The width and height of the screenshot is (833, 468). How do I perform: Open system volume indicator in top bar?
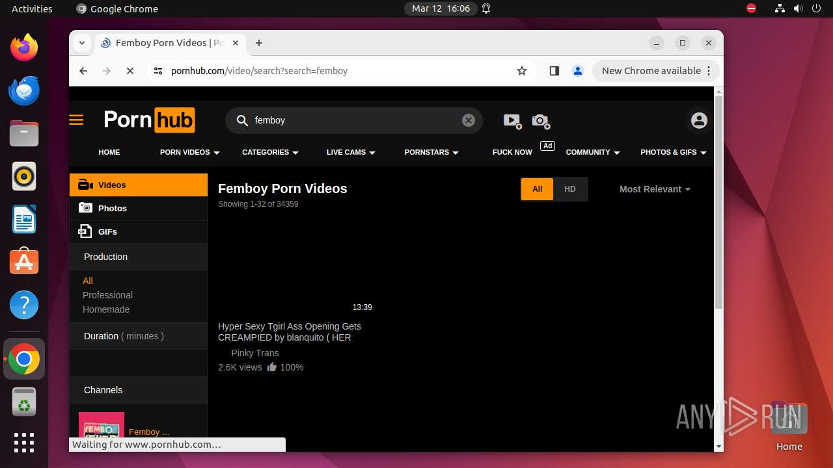799,8
